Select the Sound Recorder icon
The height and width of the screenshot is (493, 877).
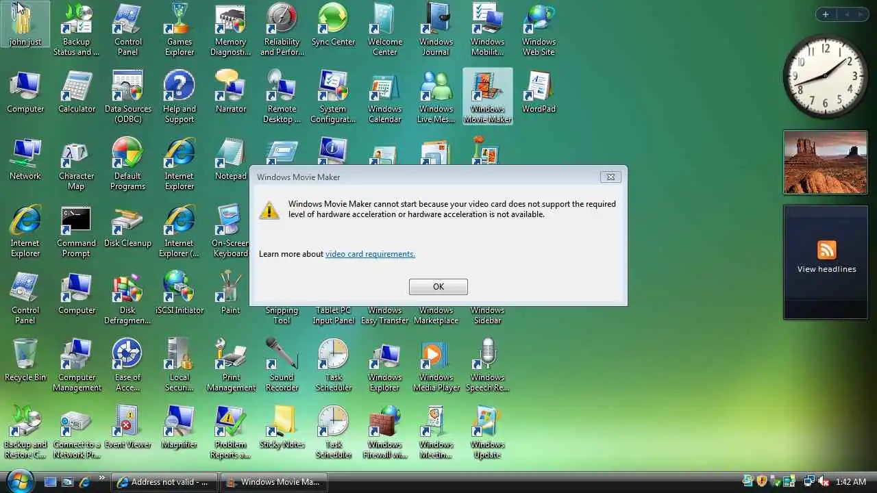(x=282, y=365)
